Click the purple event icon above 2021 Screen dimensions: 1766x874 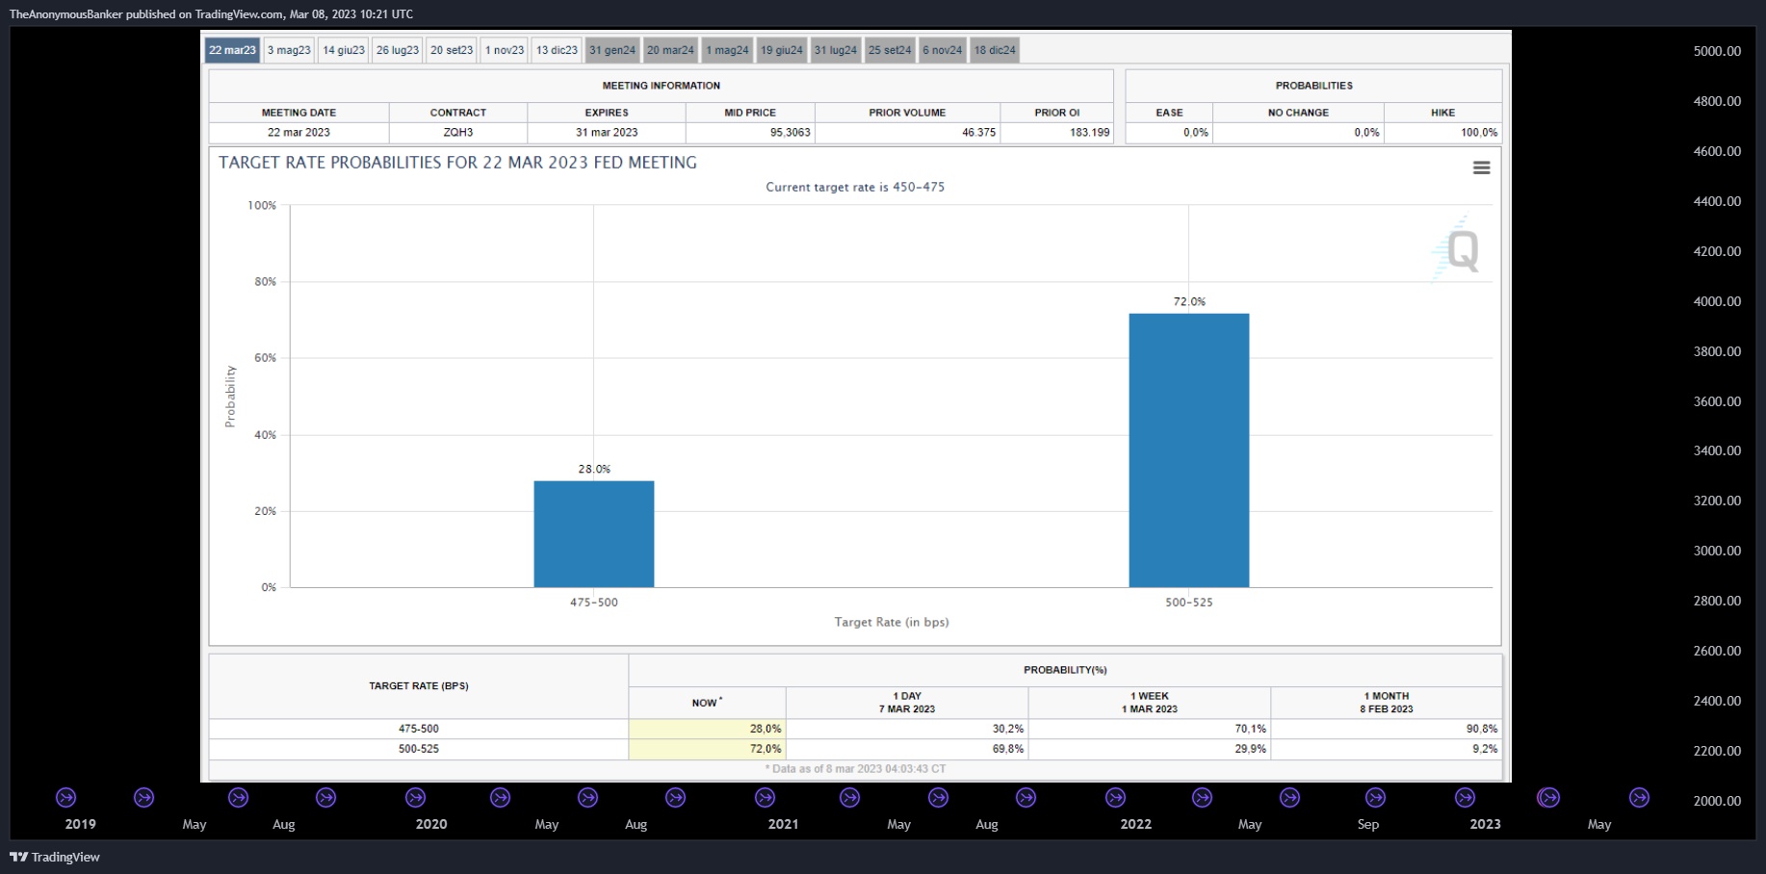(765, 797)
